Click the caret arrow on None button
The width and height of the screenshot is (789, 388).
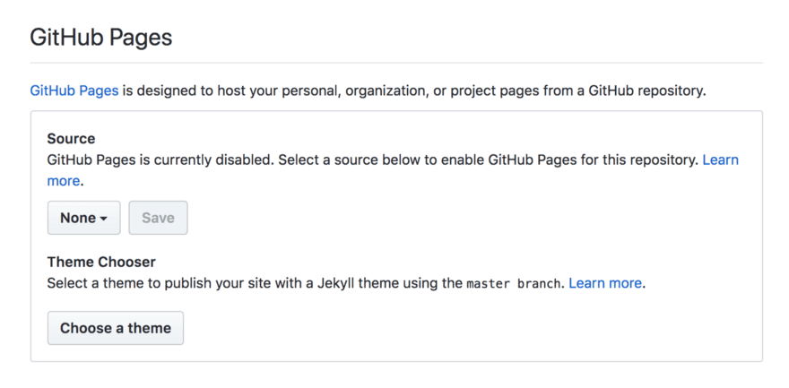click(x=104, y=219)
